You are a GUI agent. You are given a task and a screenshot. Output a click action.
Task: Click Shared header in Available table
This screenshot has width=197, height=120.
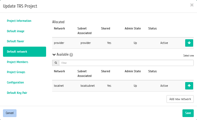[106, 71]
